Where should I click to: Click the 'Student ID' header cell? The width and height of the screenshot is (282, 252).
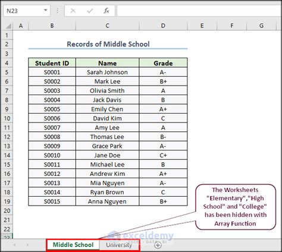[x=52, y=63]
